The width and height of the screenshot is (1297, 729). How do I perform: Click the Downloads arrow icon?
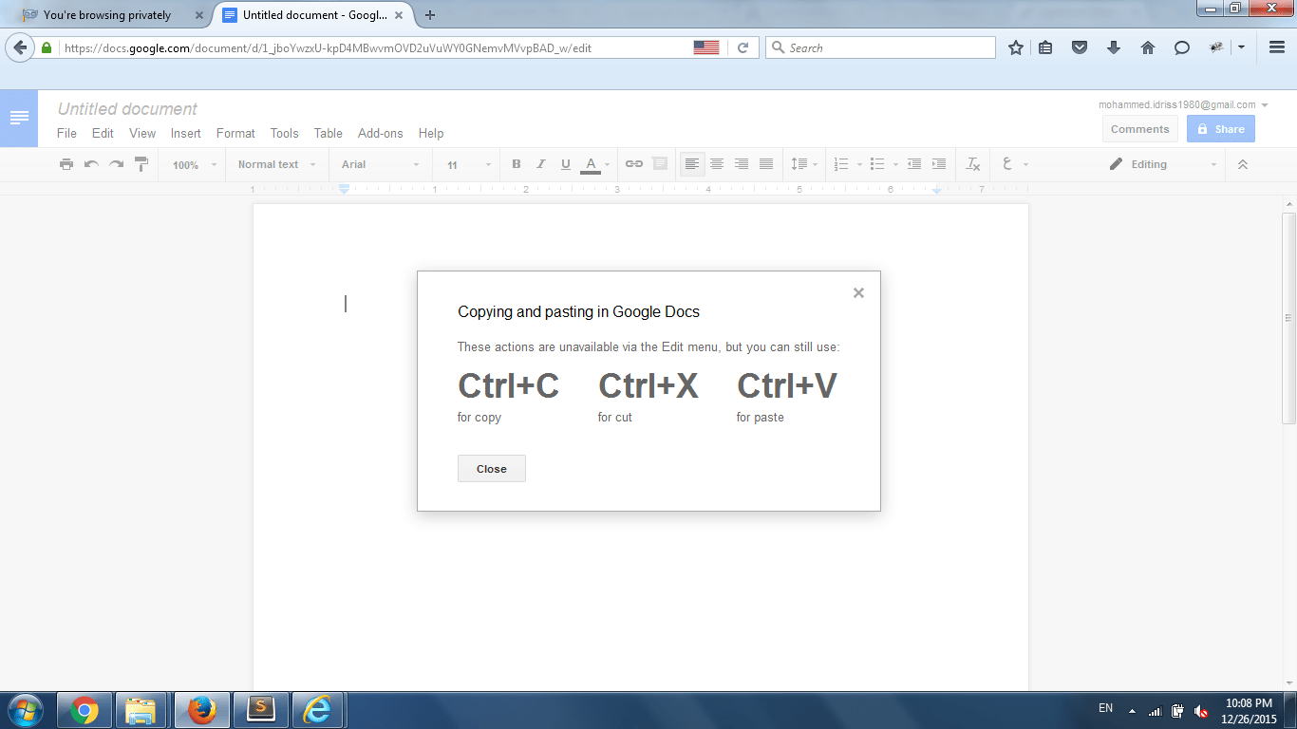pos(1114,47)
